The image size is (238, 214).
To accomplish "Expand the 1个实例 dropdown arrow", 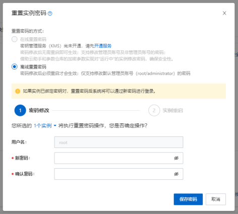I will pos(55,125).
